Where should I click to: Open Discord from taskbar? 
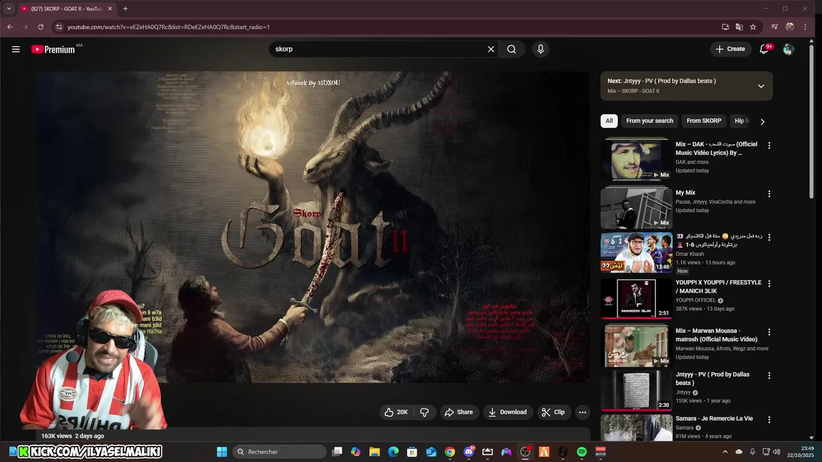[469, 452]
